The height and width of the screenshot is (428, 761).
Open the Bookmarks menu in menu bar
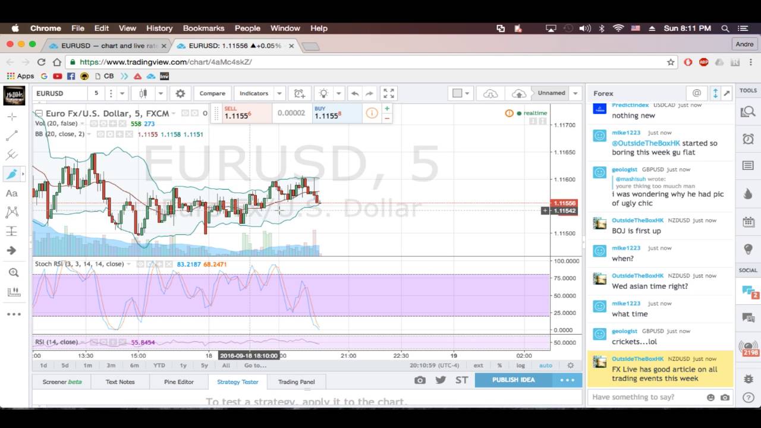(204, 28)
